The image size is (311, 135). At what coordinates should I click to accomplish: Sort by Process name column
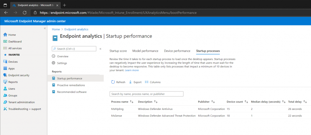click(122, 102)
